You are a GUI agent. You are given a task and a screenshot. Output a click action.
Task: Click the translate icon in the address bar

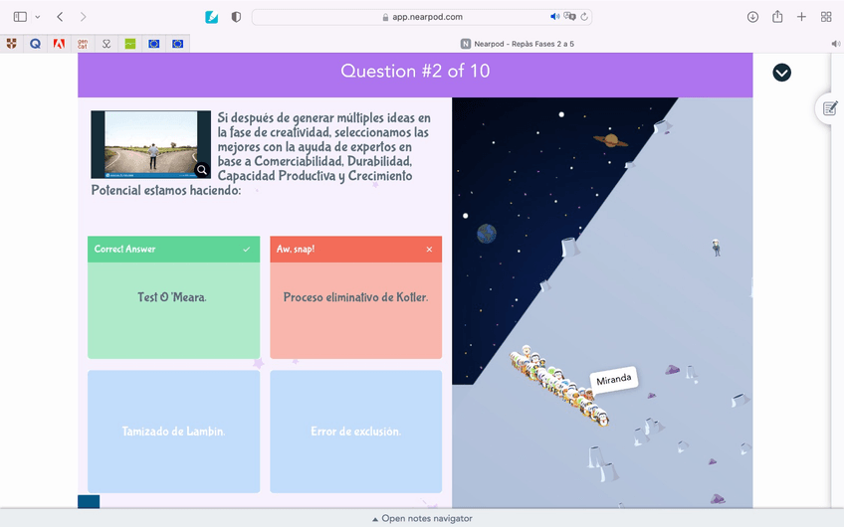569,17
